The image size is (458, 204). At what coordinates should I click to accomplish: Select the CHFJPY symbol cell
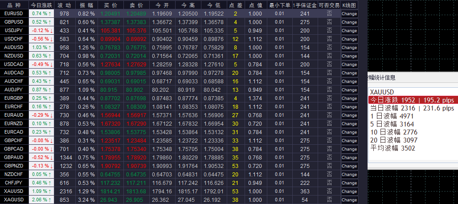tap(14, 183)
